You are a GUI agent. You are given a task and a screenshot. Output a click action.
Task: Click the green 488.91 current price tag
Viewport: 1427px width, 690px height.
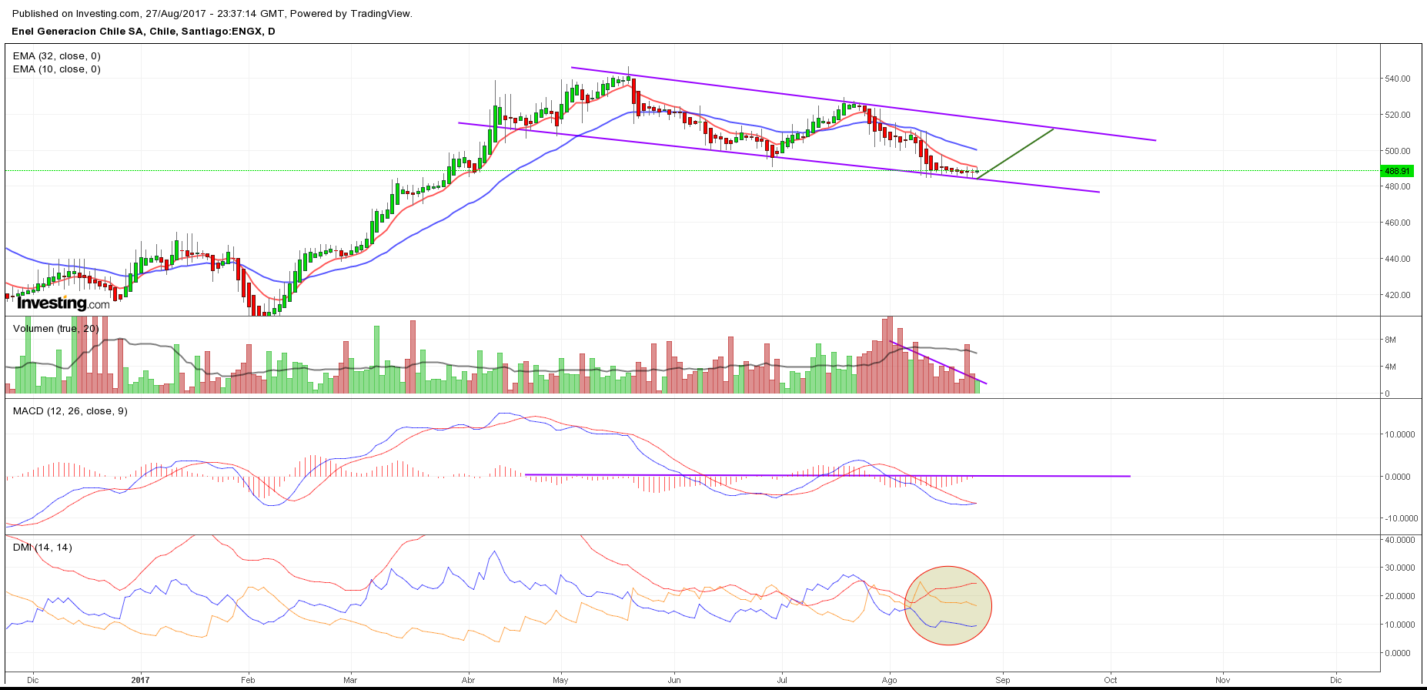[x=1397, y=171]
